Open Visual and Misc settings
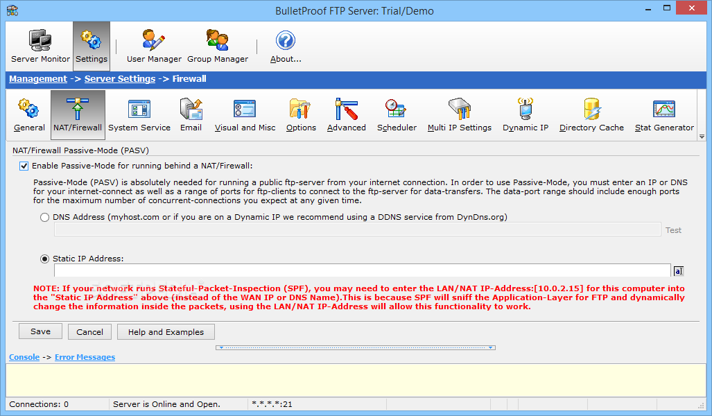The width and height of the screenshot is (712, 416). (245, 115)
